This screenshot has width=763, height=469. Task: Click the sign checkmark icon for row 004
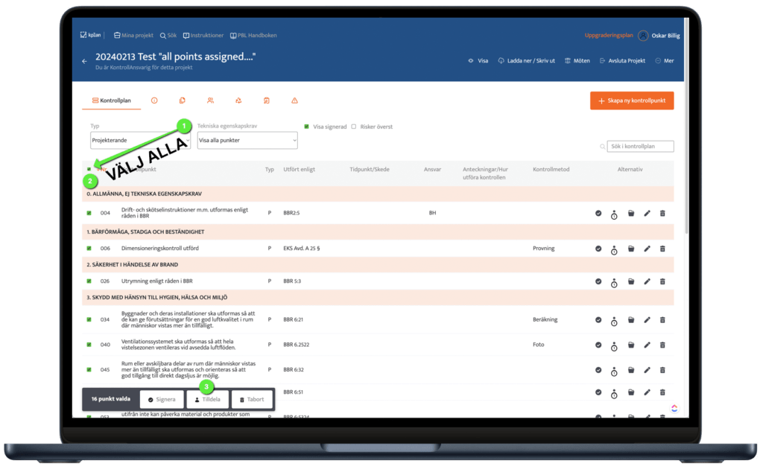(598, 214)
